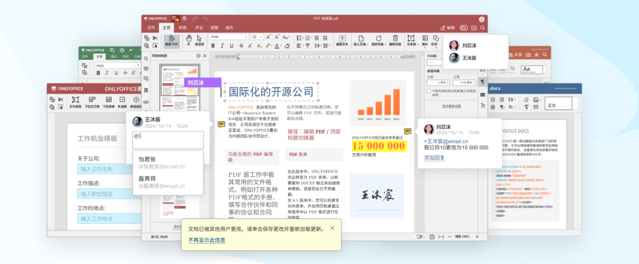The height and width of the screenshot is (264, 639).
Task: Open Arial font dropdown in green spreadsheet window
Action: click(x=138, y=65)
